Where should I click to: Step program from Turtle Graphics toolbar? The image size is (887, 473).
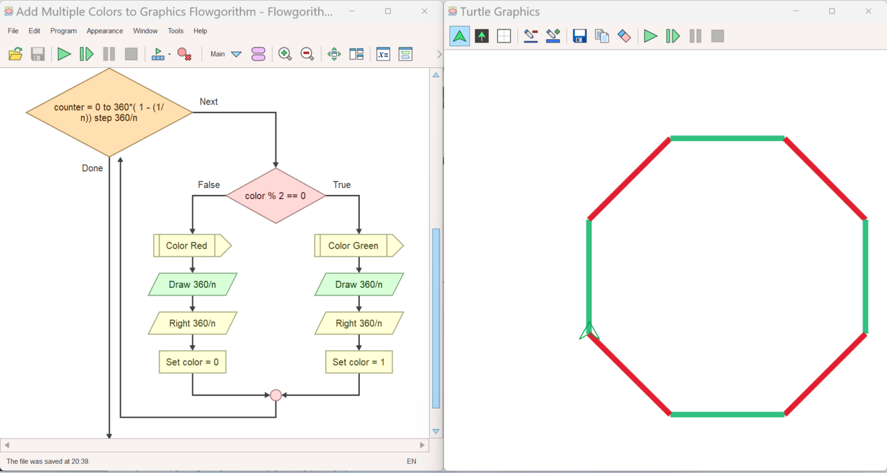673,36
